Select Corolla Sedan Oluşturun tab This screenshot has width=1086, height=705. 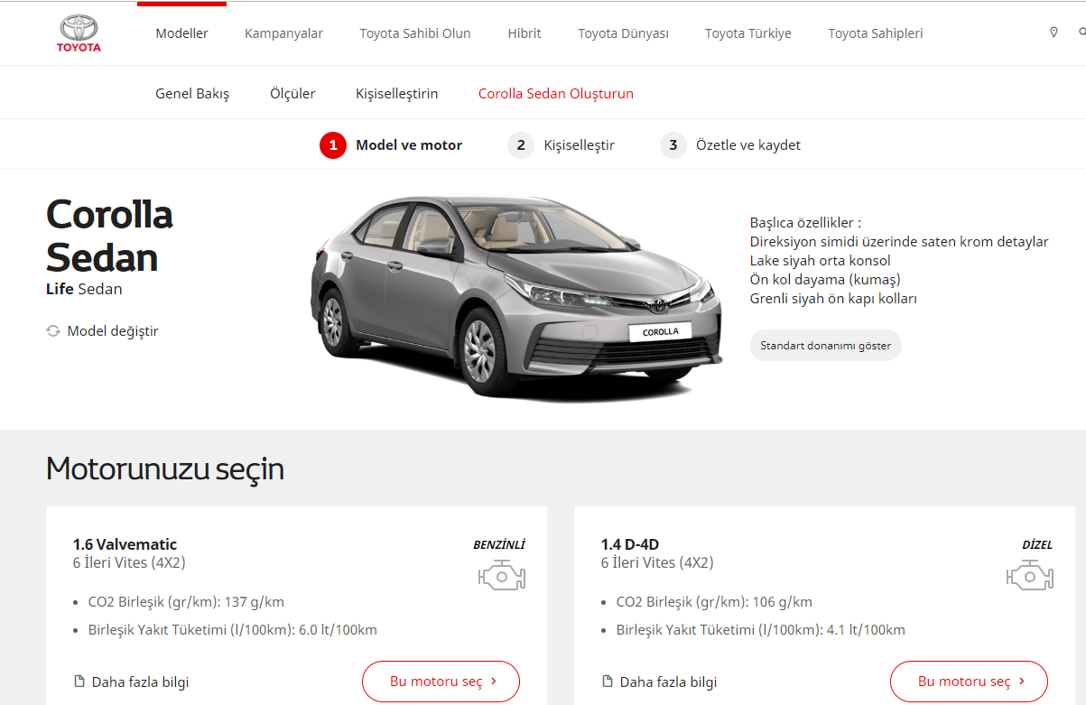(x=556, y=94)
